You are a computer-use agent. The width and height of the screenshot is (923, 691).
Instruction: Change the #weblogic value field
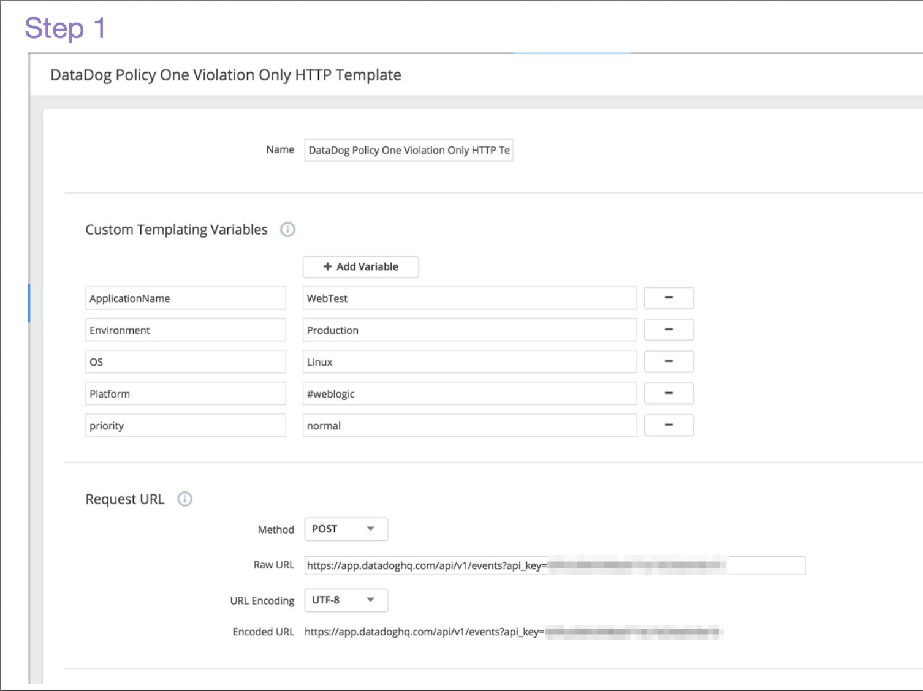(x=469, y=394)
